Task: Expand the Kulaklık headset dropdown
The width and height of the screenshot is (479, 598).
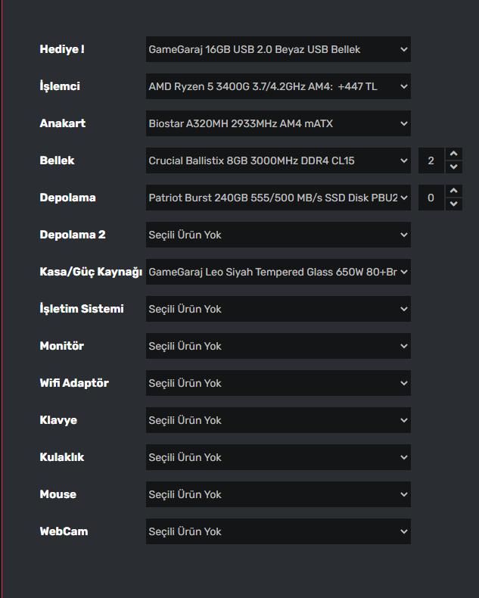Action: point(278,457)
